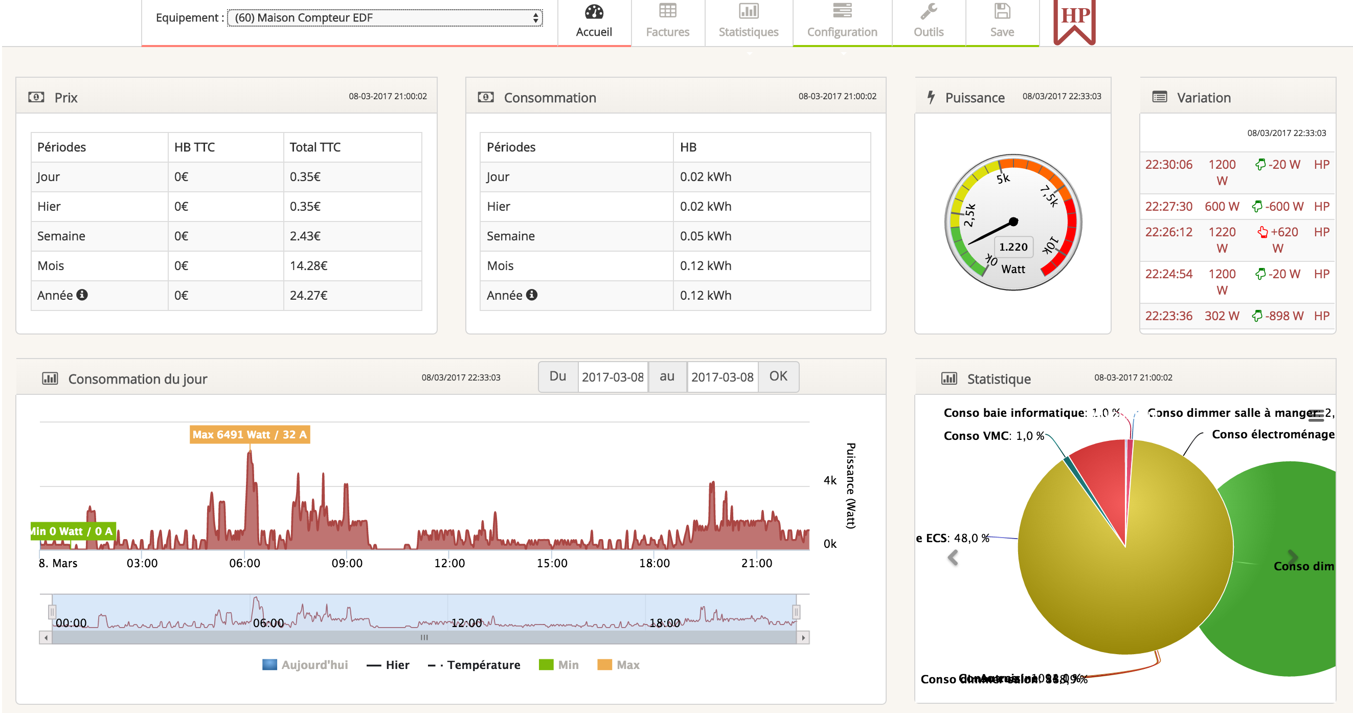Click the Max 6491 Watt chart marker
The height and width of the screenshot is (713, 1353).
[250, 435]
